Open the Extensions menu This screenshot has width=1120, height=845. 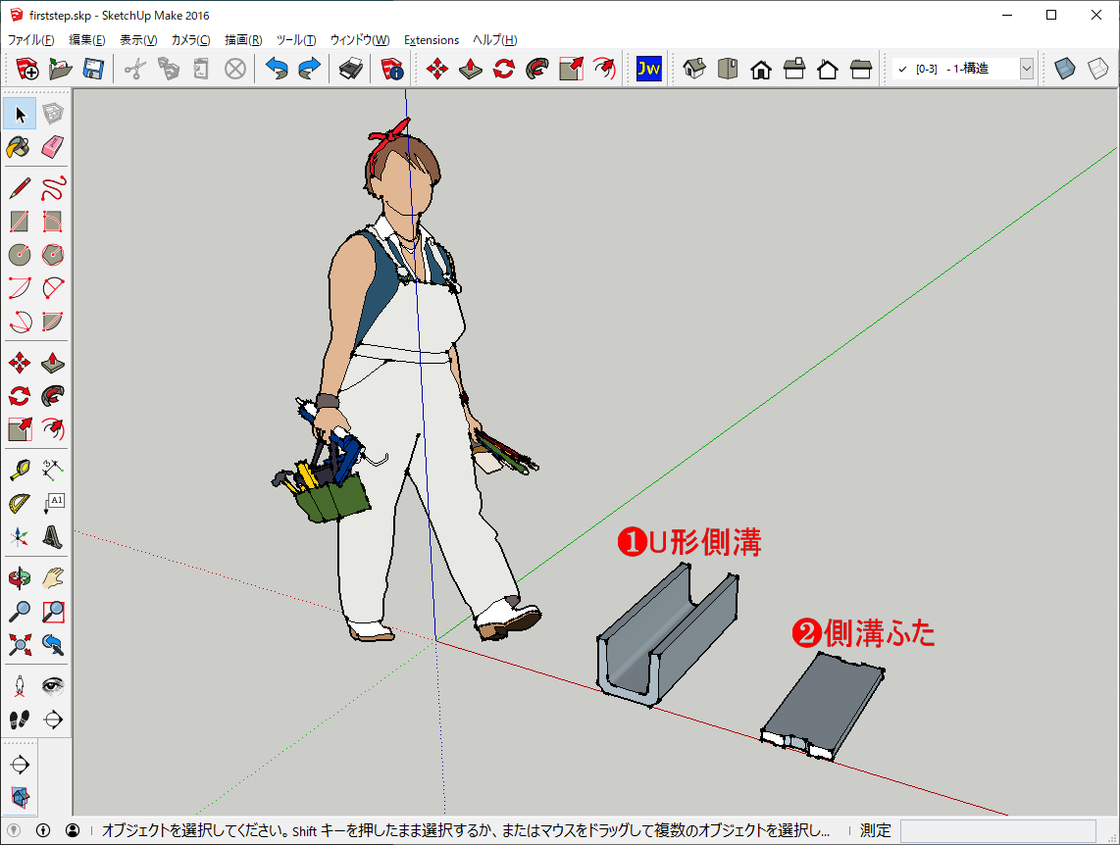pyautogui.click(x=432, y=40)
